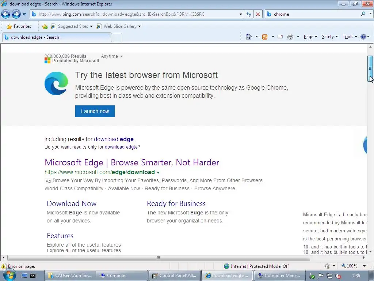Open 'Microsoft Edge | Browse Smarter, Not Harder' result
The width and height of the screenshot is (374, 281).
click(x=132, y=162)
